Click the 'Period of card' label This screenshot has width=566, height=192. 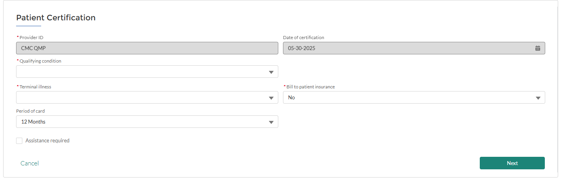[x=31, y=111]
